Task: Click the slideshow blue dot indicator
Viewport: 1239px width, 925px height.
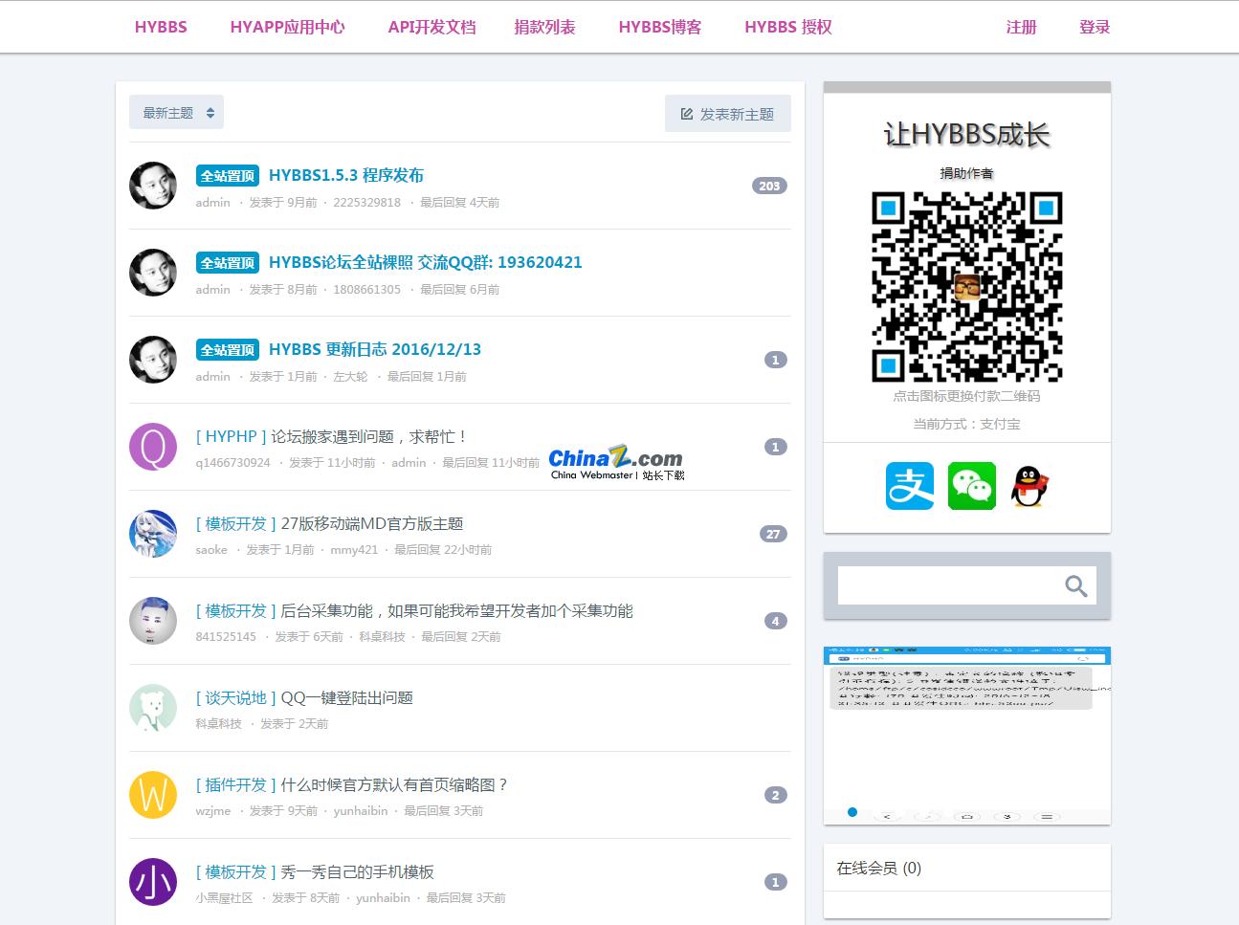Action: [x=852, y=812]
